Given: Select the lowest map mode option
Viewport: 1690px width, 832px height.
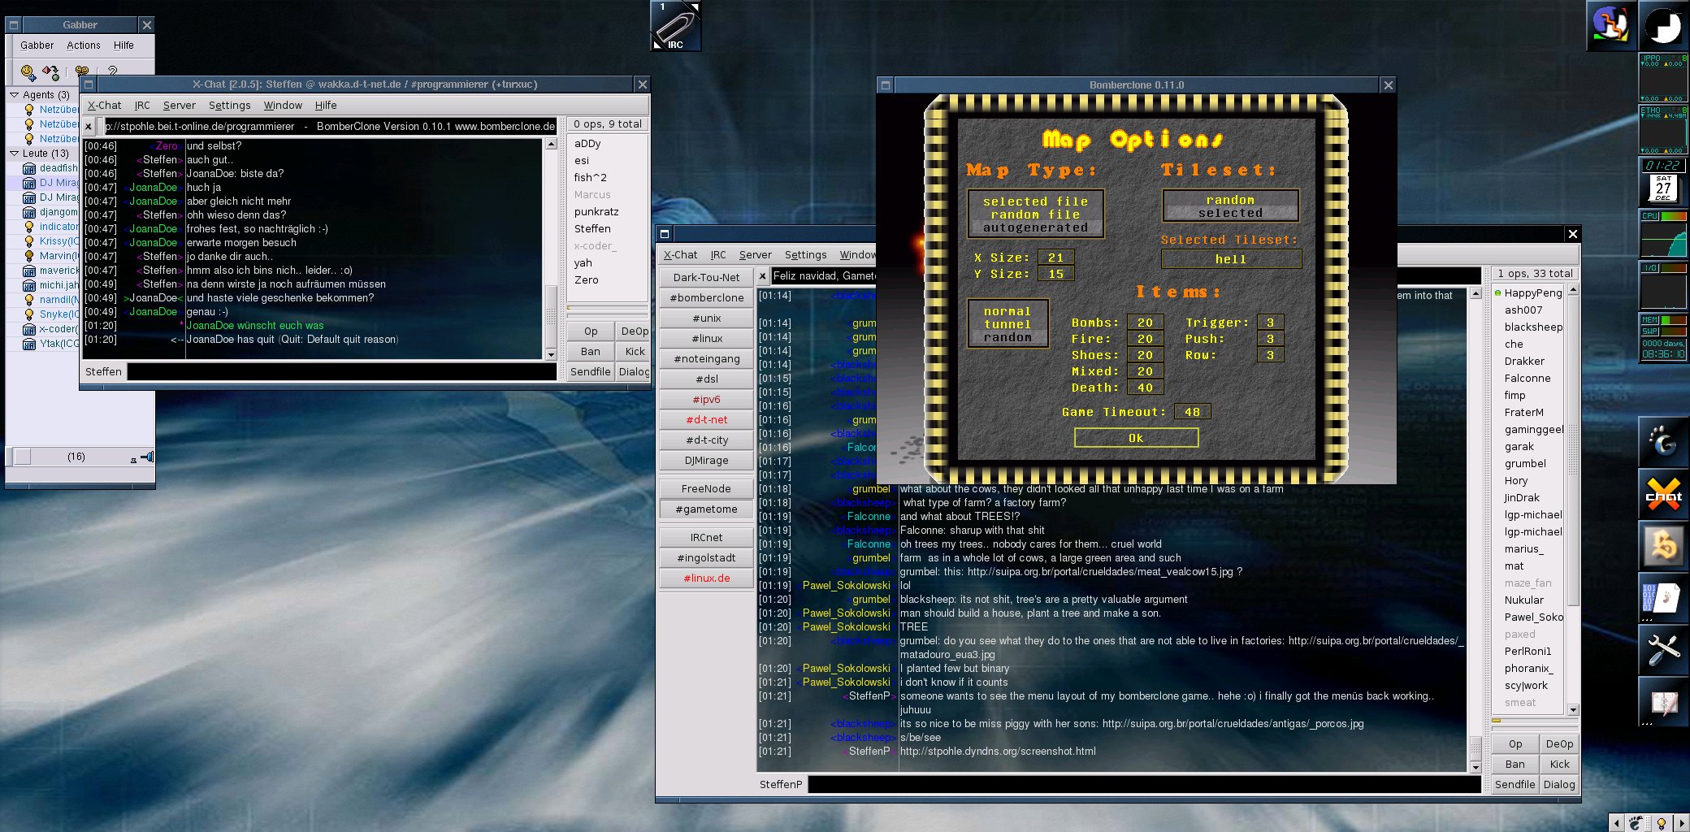Looking at the screenshot, I should coord(1007,337).
